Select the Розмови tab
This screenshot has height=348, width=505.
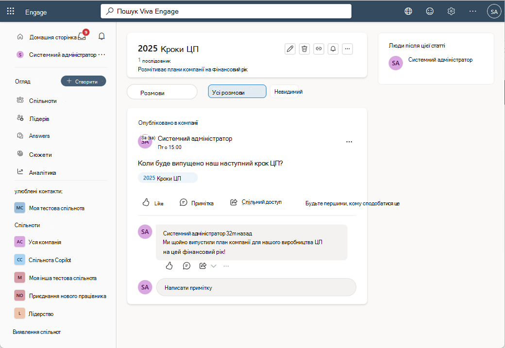point(162,92)
